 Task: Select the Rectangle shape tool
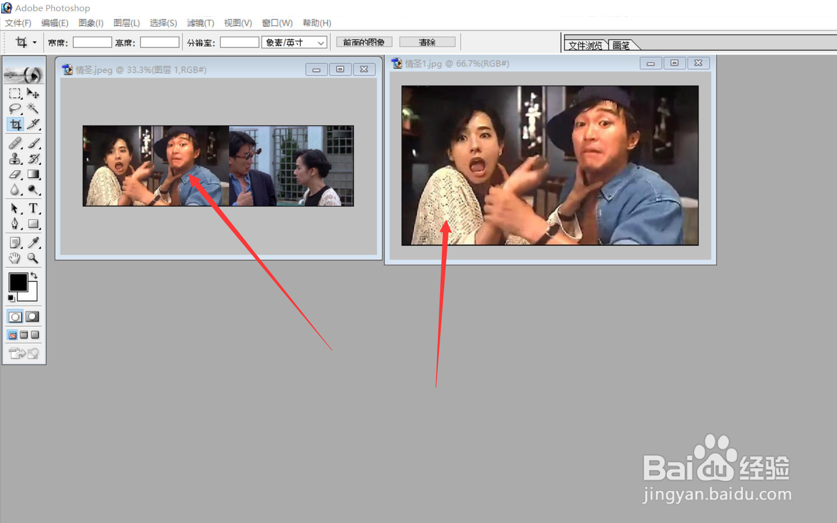(33, 224)
